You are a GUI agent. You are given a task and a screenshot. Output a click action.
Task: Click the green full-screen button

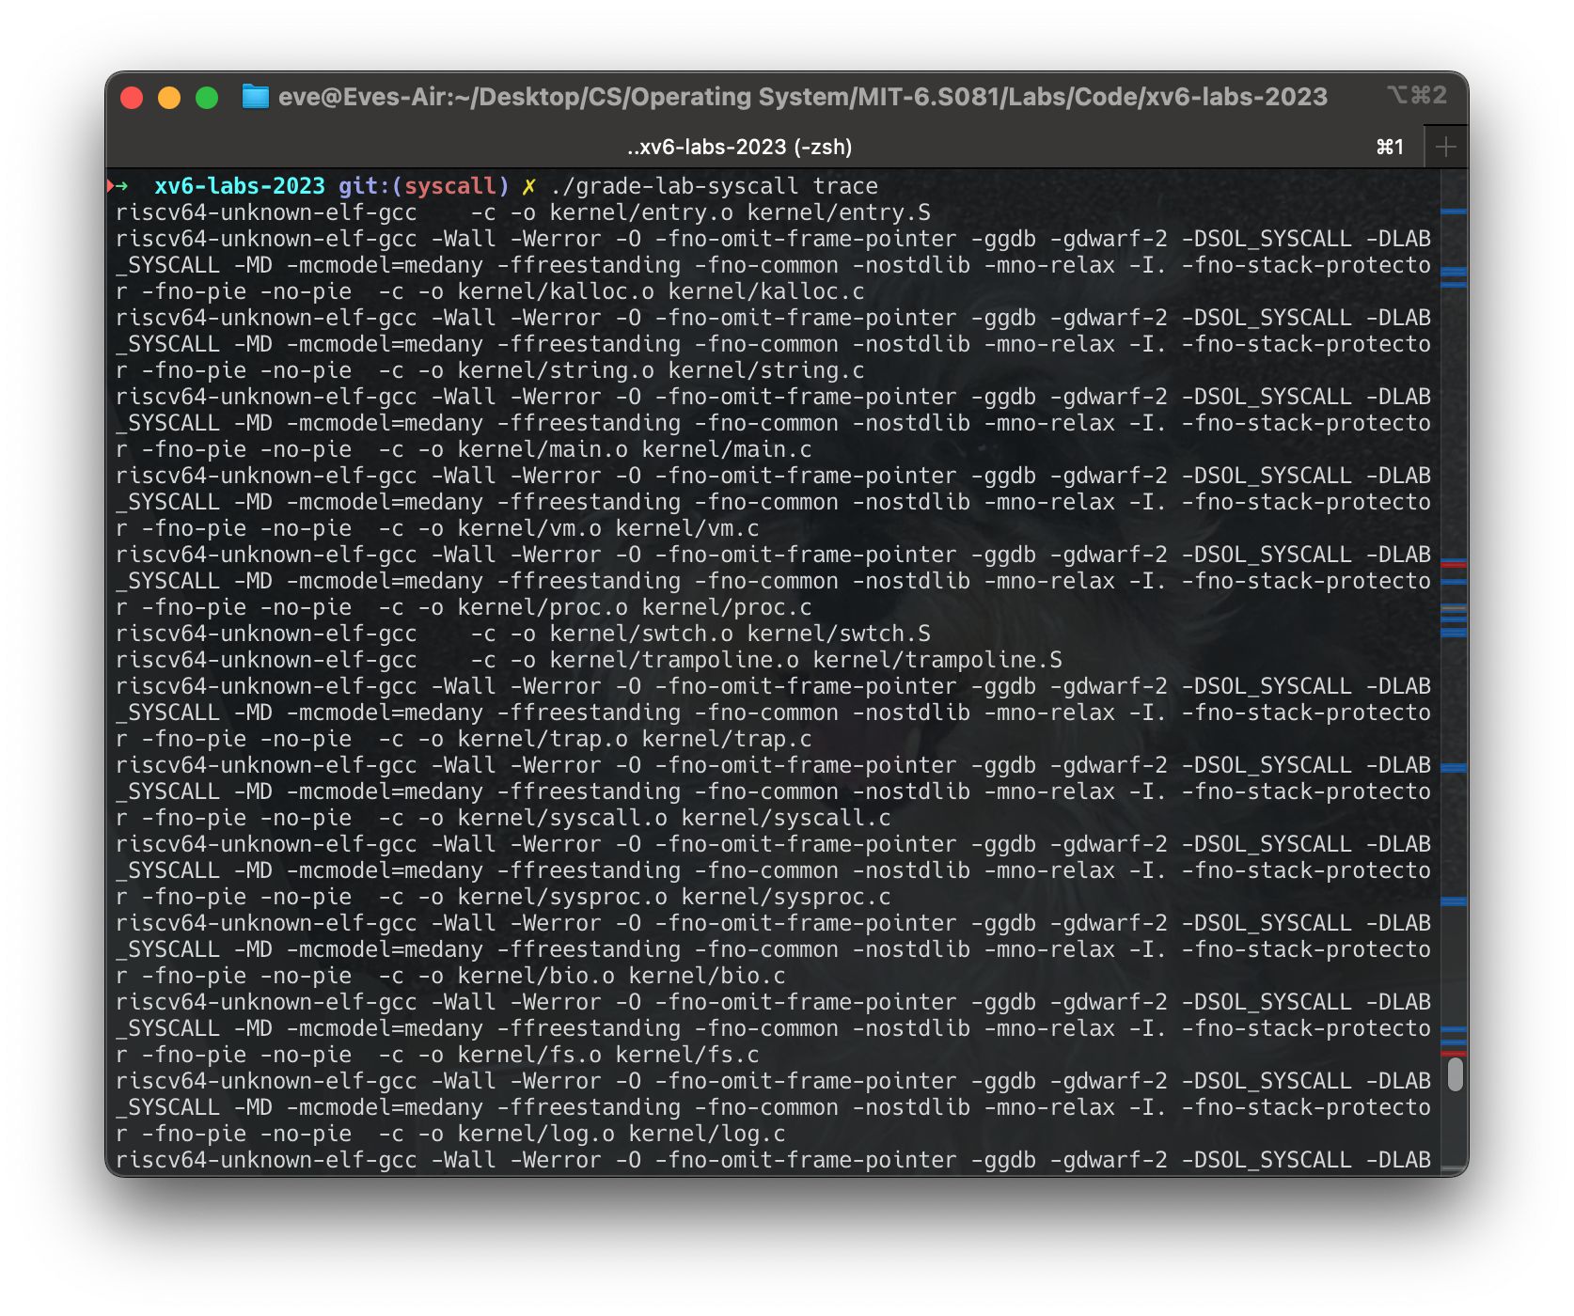coord(206,96)
